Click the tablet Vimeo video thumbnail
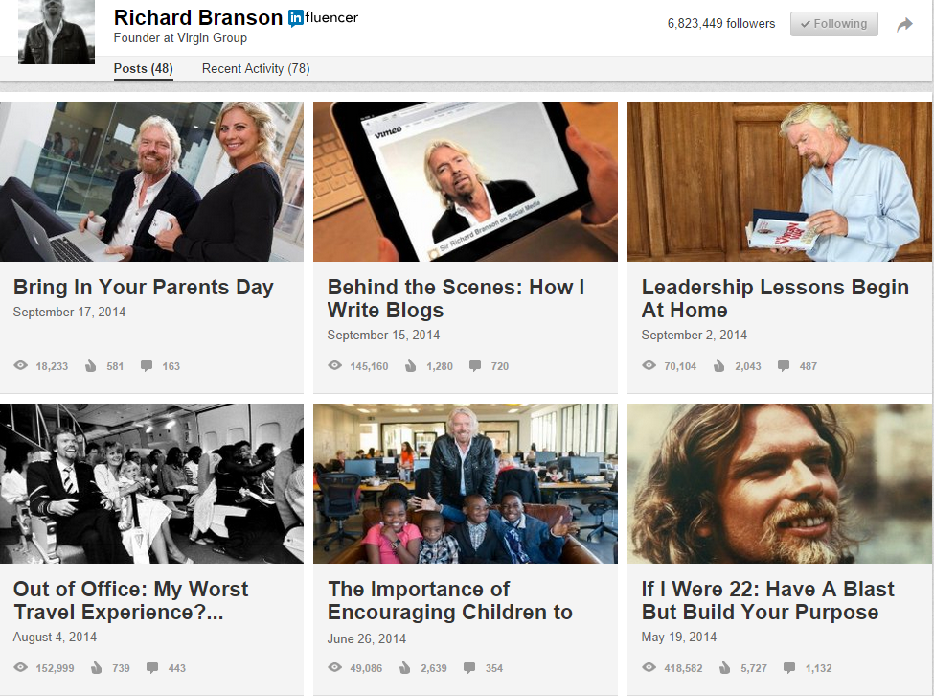This screenshot has width=934, height=696. coord(466,181)
